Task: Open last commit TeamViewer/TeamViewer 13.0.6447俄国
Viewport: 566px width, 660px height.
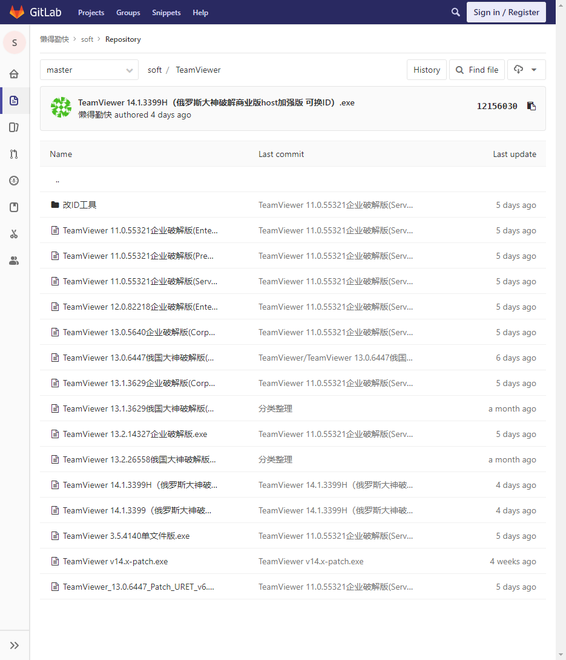Action: 335,358
